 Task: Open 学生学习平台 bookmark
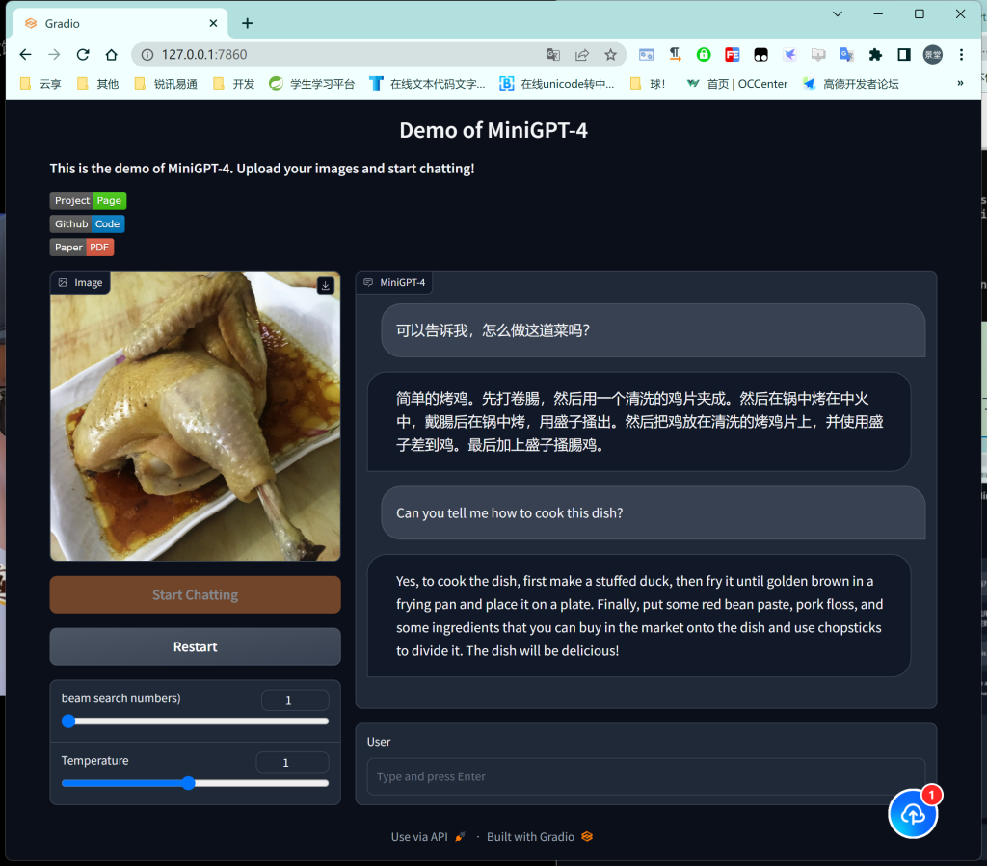point(312,84)
